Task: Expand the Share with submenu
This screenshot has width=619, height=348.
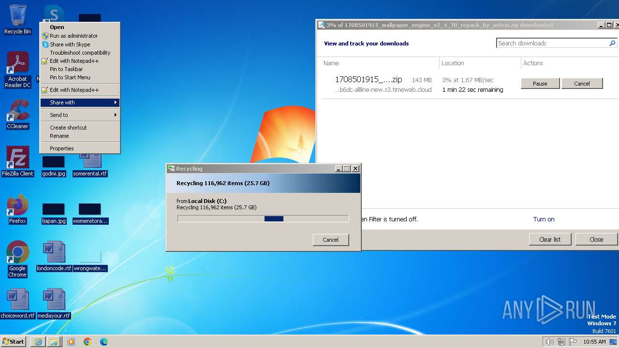Action: pyautogui.click(x=80, y=102)
